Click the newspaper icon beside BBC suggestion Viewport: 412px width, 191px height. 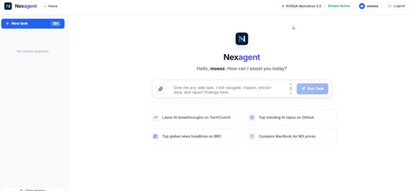click(x=155, y=136)
